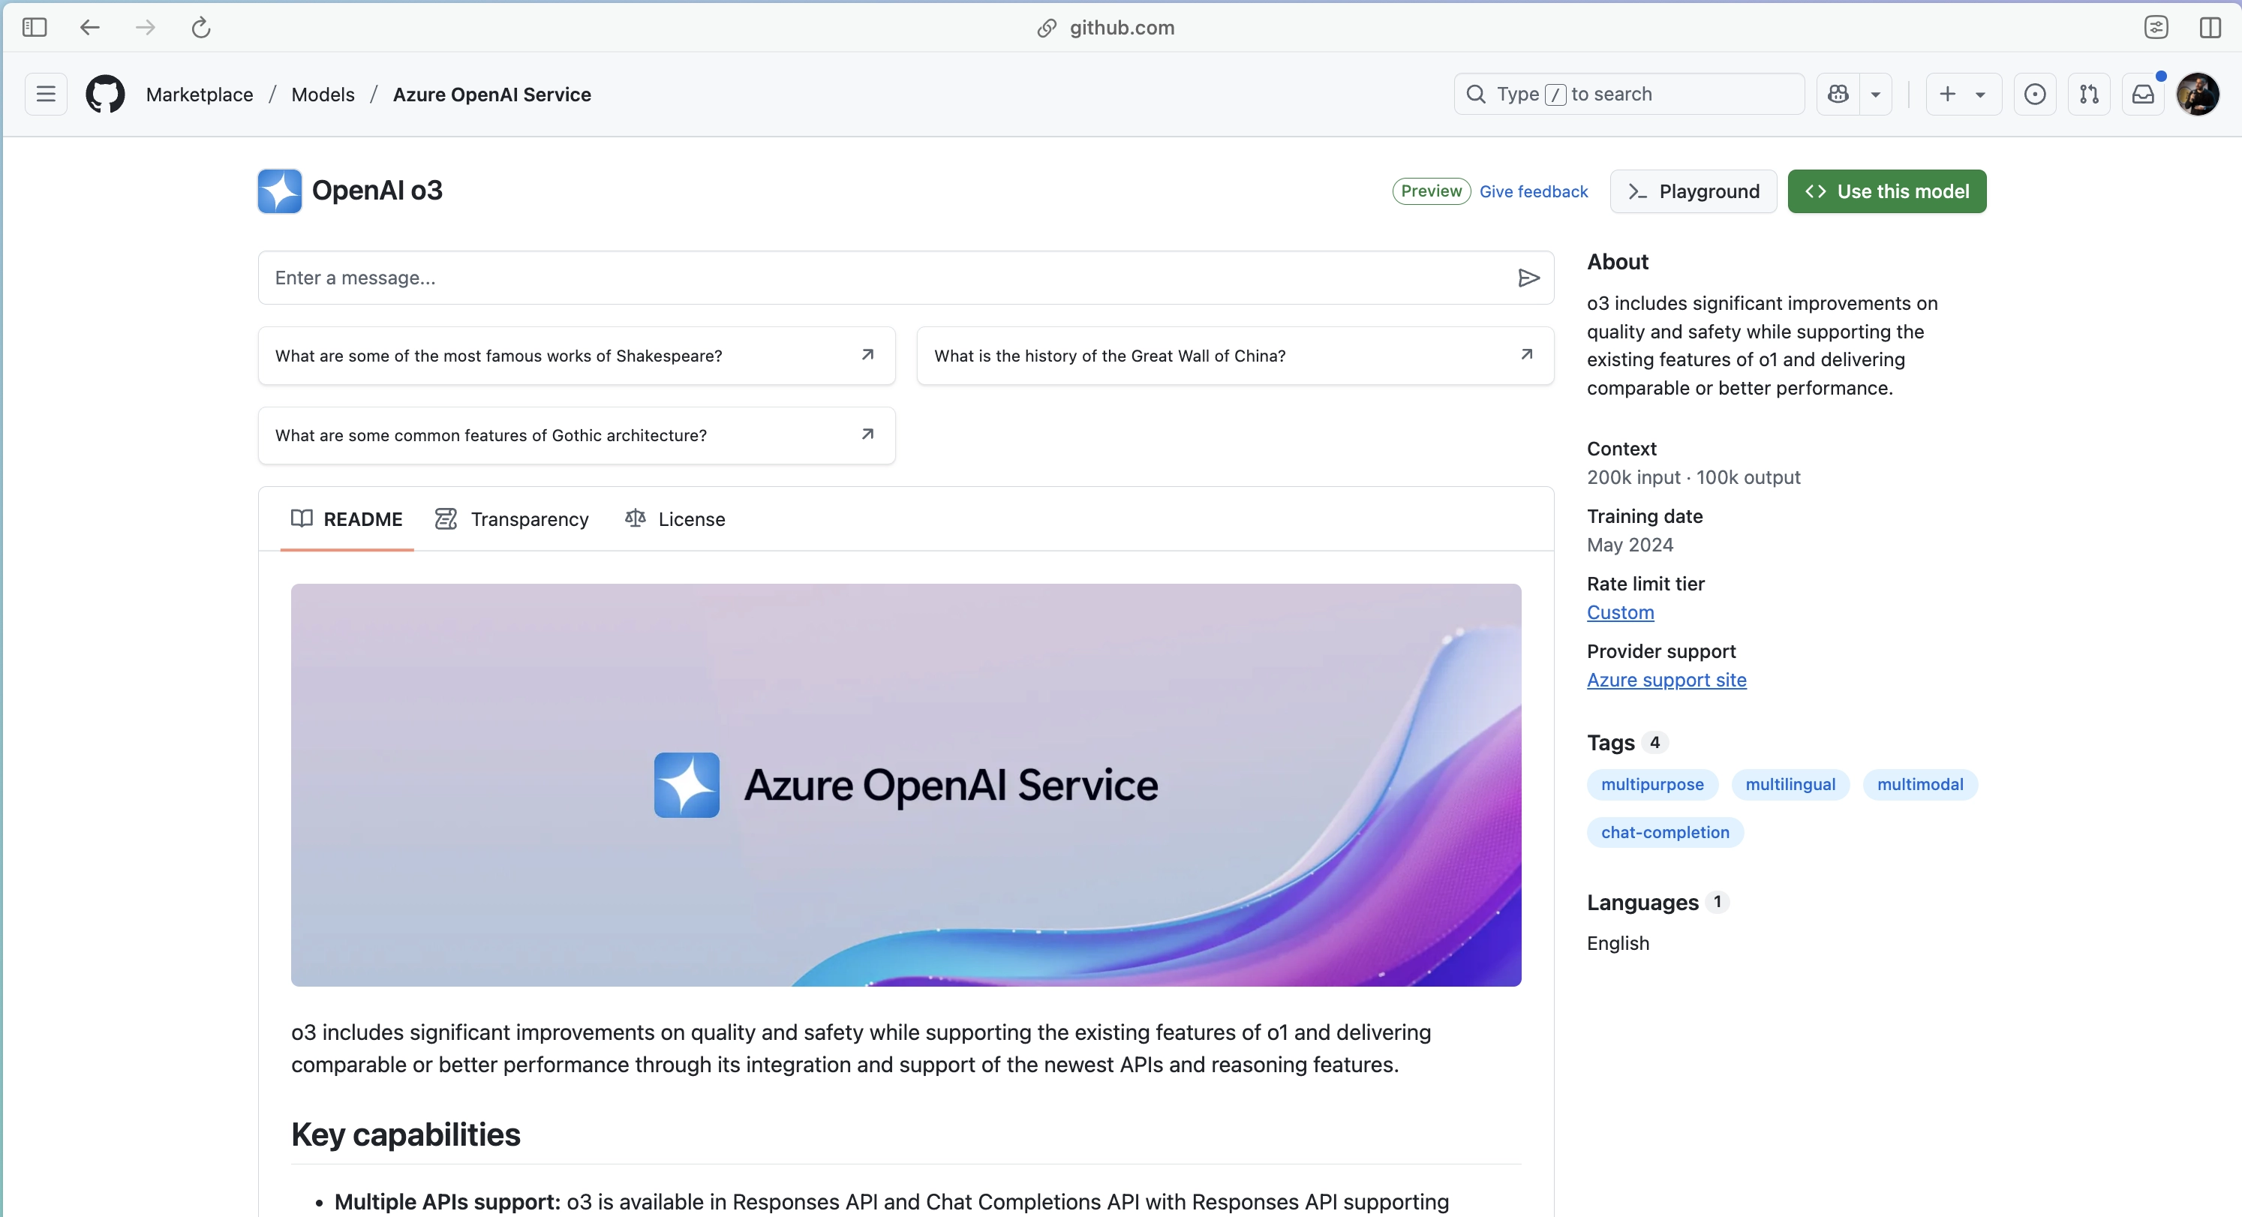Image resolution: width=2242 pixels, height=1217 pixels.
Task: Open the GitHub hamburger navigation menu
Action: click(46, 94)
